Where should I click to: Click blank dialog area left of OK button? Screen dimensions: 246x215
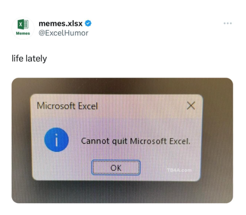point(63,168)
